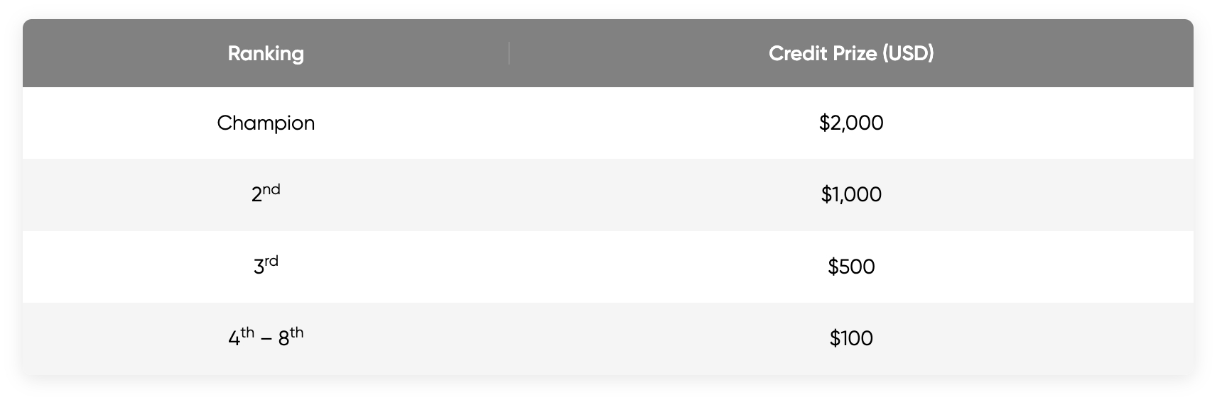Click the Ranking column header
The width and height of the screenshot is (1222, 397).
click(x=266, y=53)
